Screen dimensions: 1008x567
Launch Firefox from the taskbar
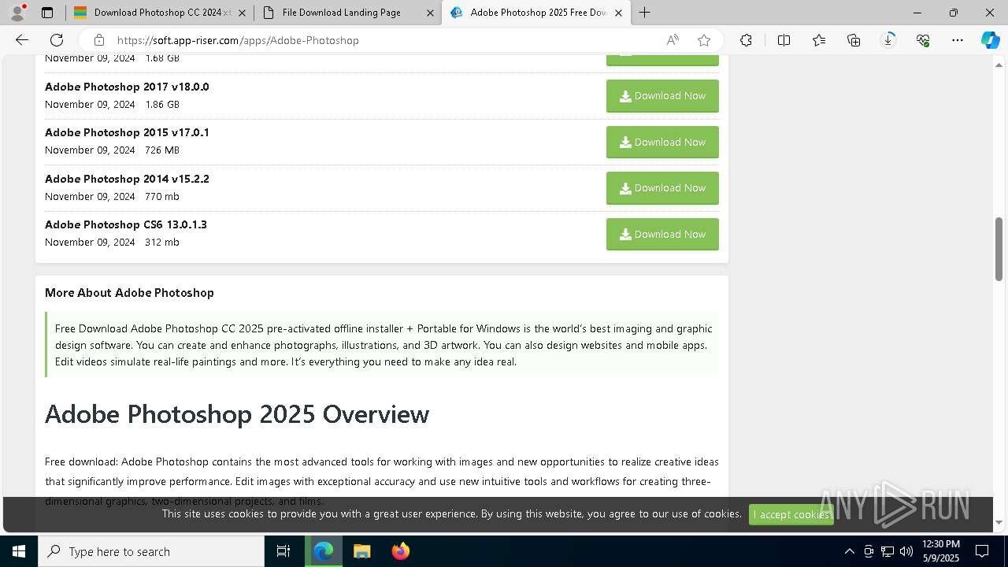[400, 551]
